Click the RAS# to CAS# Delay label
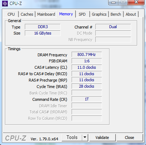The width and height of the screenshot is (146, 145). [43, 74]
